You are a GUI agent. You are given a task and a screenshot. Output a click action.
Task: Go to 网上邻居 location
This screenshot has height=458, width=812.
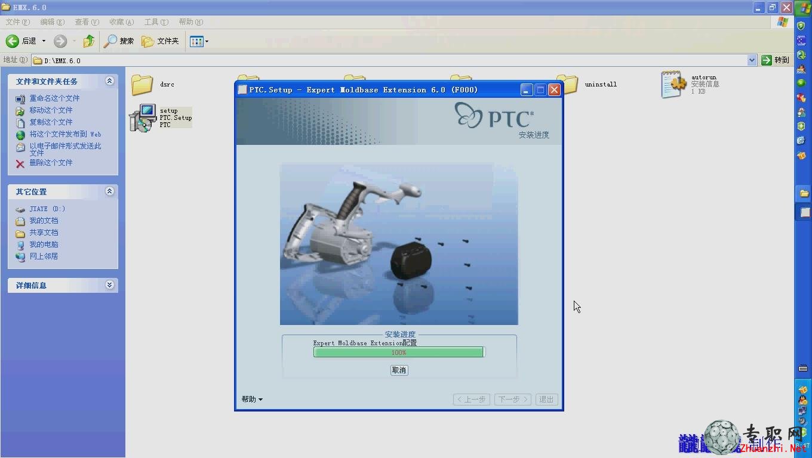tap(44, 256)
